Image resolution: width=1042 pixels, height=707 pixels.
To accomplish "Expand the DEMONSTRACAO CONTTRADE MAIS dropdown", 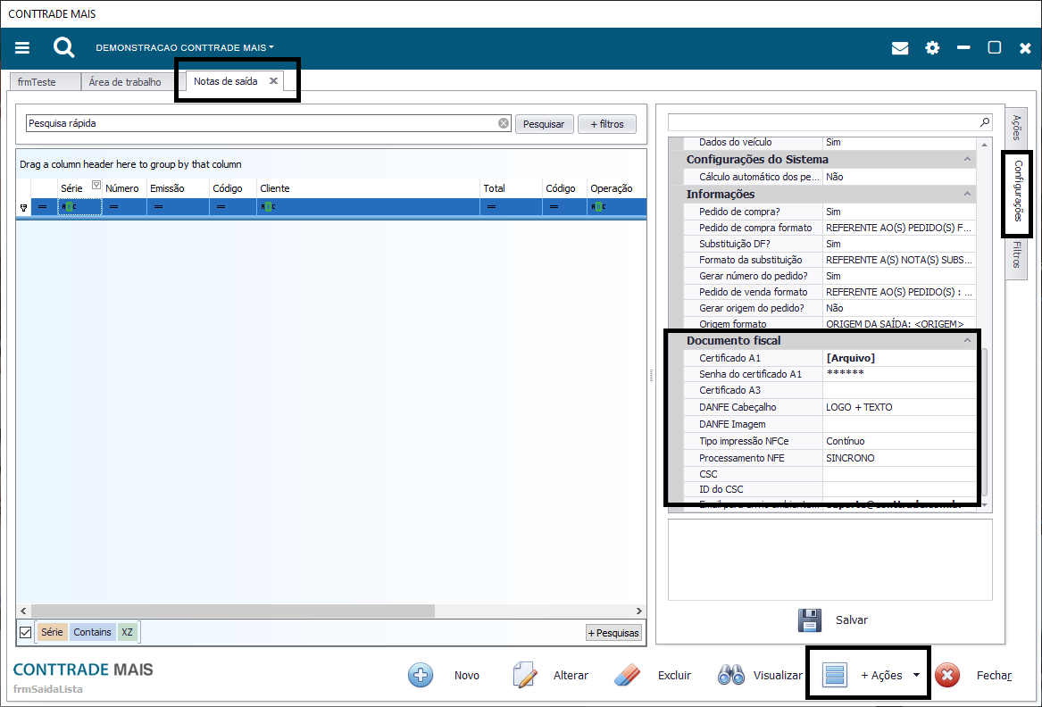I will (185, 47).
